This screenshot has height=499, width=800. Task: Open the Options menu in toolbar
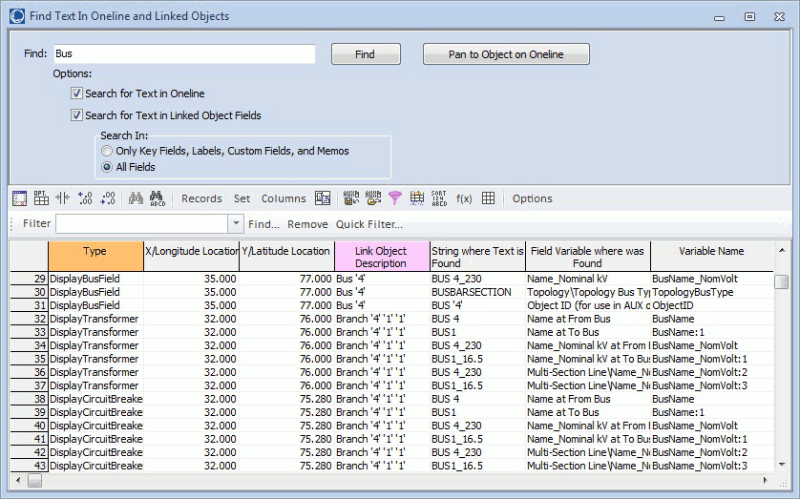[x=532, y=198]
